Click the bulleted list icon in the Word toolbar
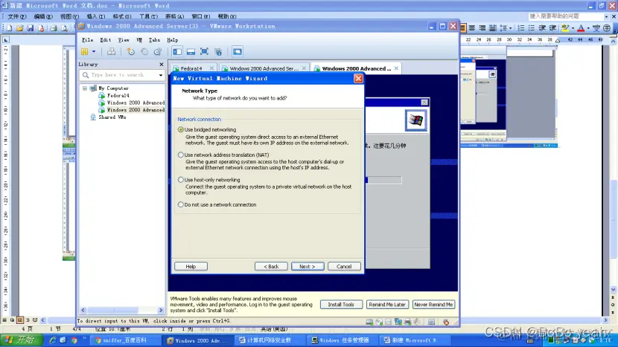Viewport: 618px width, 347px height. 532,28
